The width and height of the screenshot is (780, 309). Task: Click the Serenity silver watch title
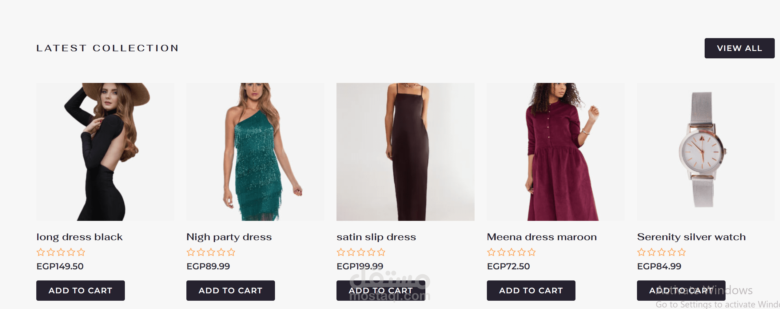pos(691,237)
